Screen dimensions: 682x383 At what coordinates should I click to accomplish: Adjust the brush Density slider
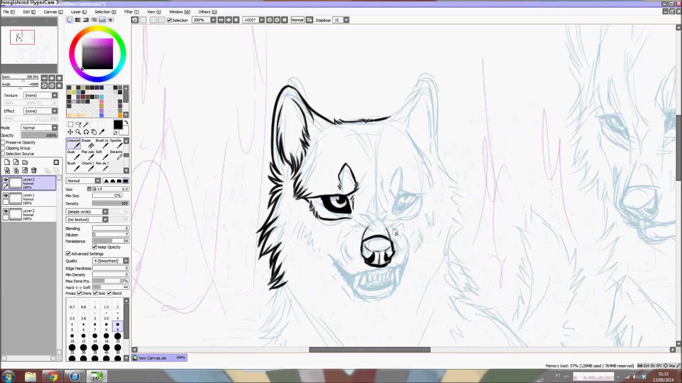click(110, 204)
